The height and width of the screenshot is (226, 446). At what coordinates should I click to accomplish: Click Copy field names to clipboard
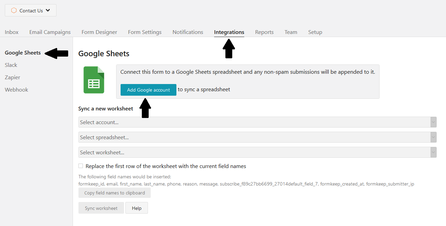(114, 193)
